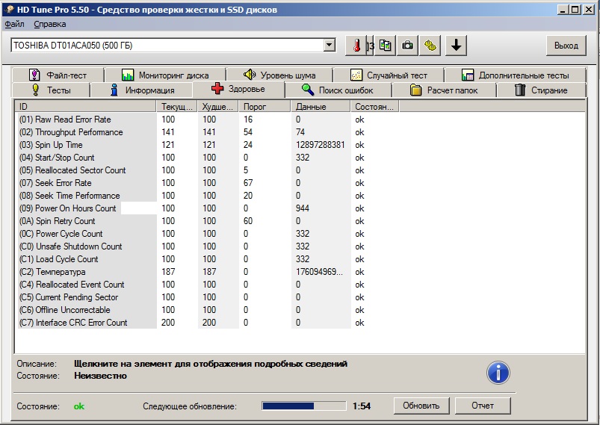This screenshot has width=600, height=425.
Task: Go to the Стирание tab
Action: (541, 90)
